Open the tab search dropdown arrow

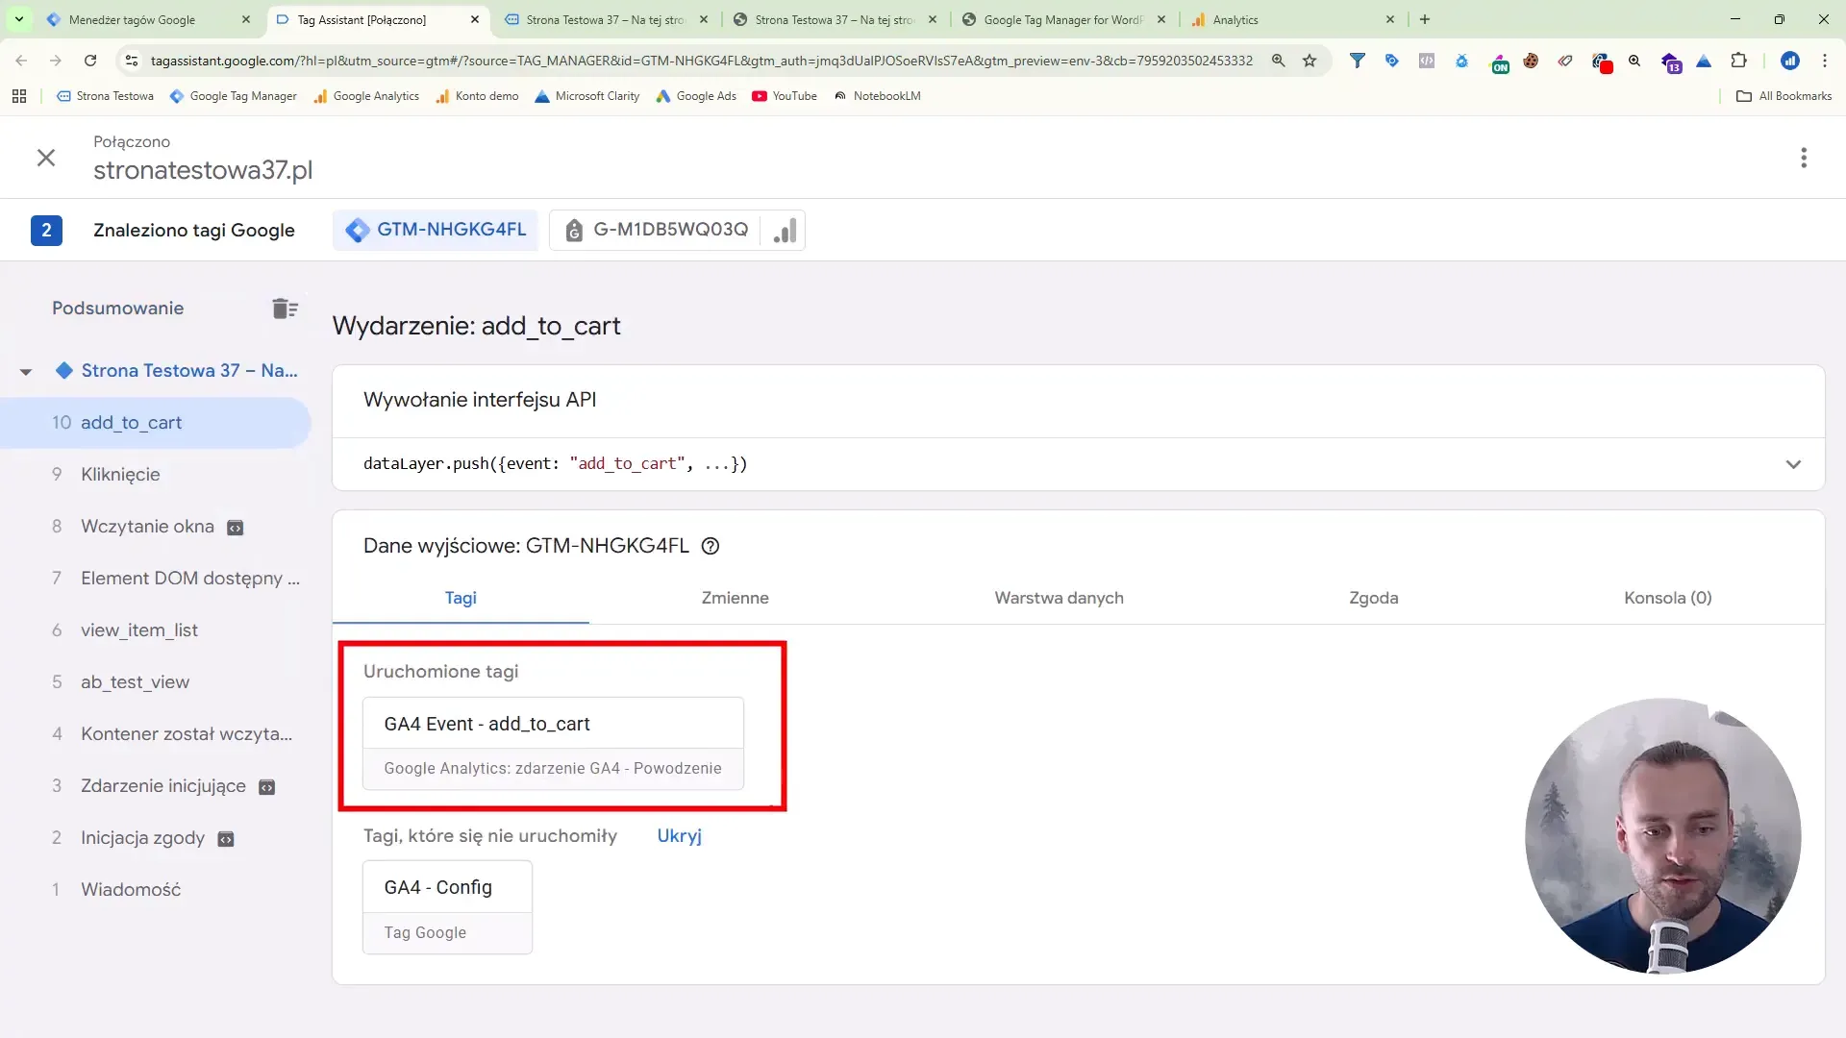pos(19,19)
